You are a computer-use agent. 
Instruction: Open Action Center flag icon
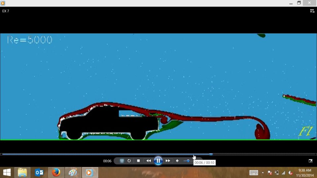270,173
